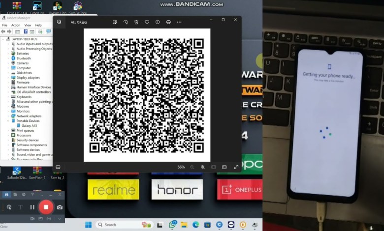Expand the Bluetooth node
This screenshot has height=231, width=384.
8,58
